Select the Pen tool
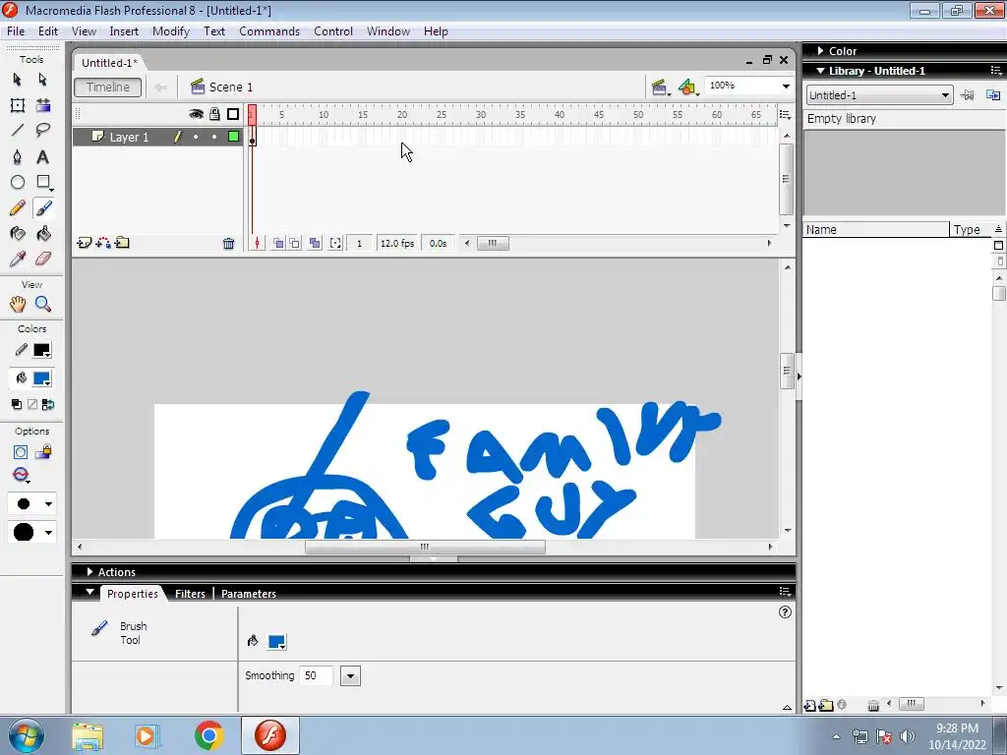Screen dimensions: 1007x755 [18, 156]
